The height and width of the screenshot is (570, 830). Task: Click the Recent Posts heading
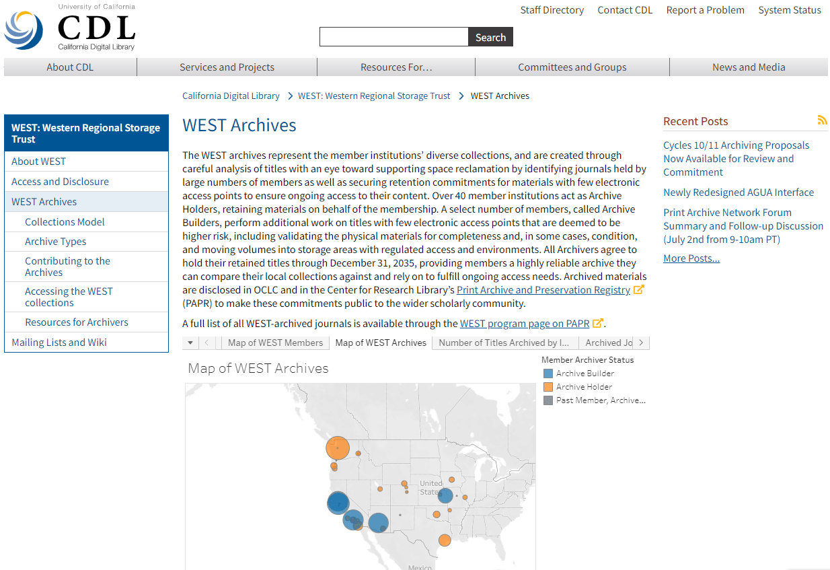click(x=695, y=121)
